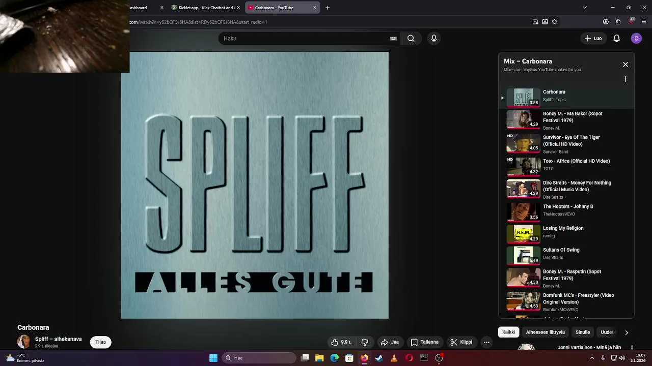Close the Carbonara – YouTube tab

(x=315, y=8)
